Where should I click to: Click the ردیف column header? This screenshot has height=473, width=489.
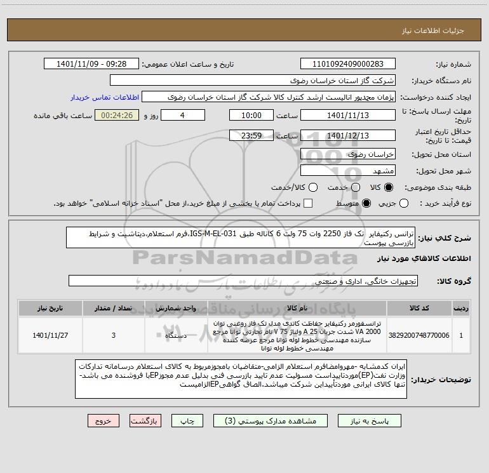tap(461, 308)
